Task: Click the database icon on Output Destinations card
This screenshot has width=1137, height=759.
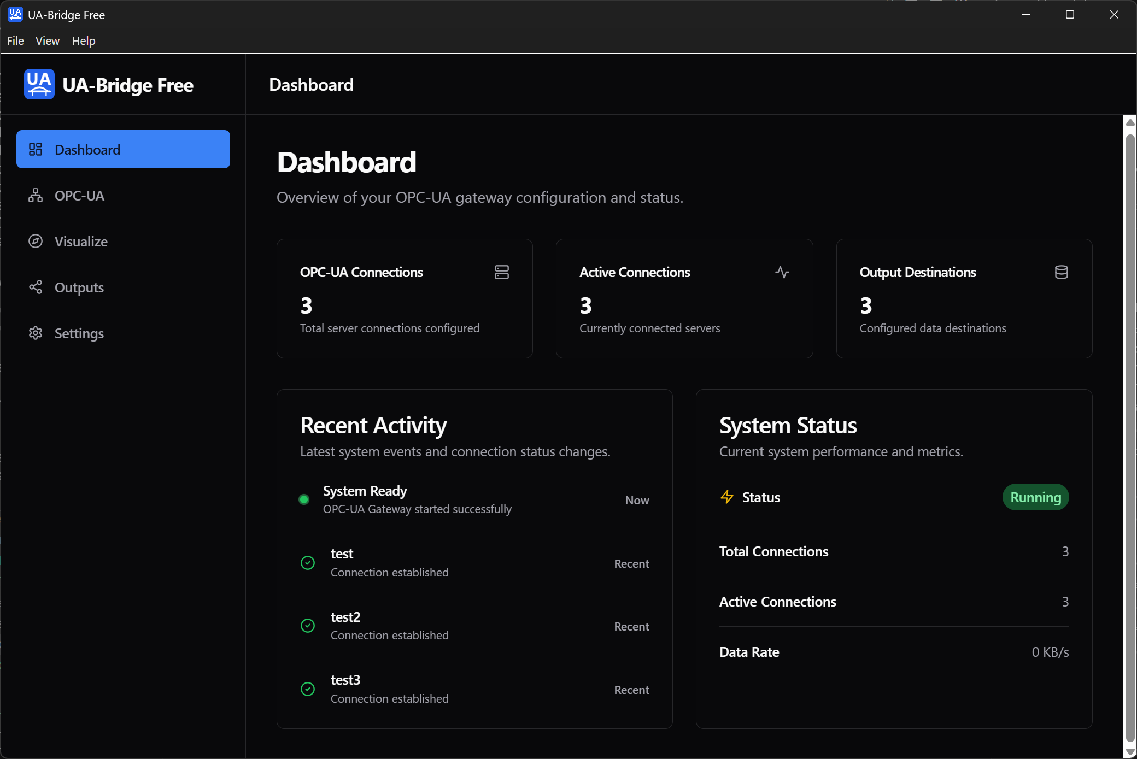Action: click(x=1061, y=272)
